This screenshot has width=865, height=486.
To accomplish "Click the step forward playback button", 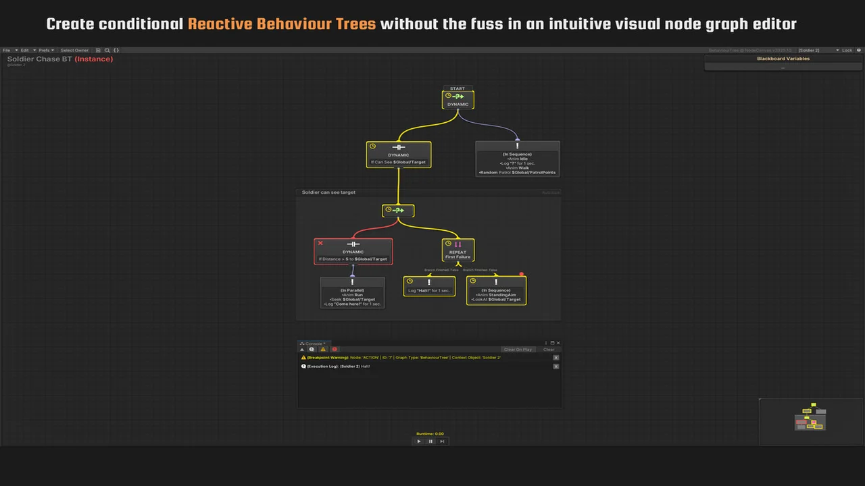I will (x=442, y=441).
